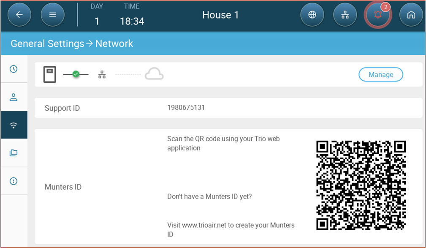Select the Support ID number 1980675131

186,107
